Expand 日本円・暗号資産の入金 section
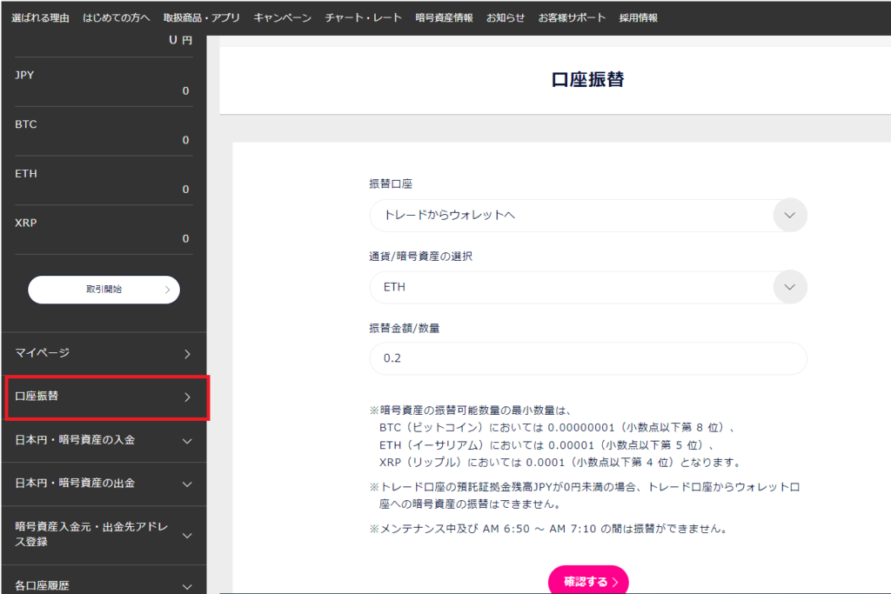891x594 pixels. 104,440
